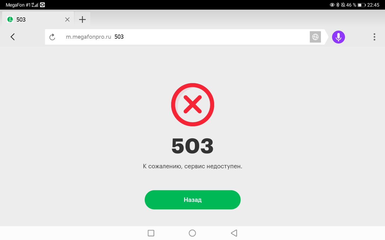
Task: Tap the globe icon in the address bar
Action: point(315,37)
